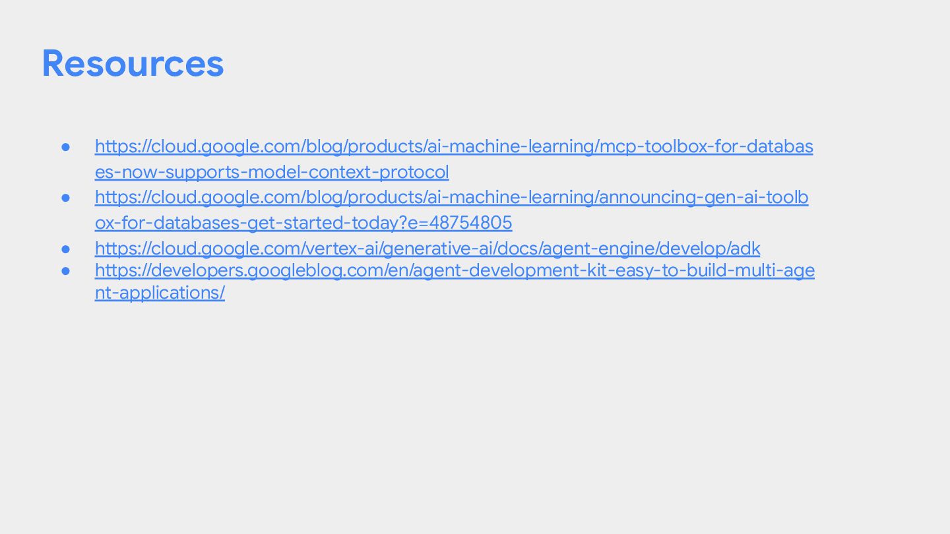950x534 pixels.
Task: Click the bullet before the googleblog link
Action: pyautogui.click(x=66, y=270)
